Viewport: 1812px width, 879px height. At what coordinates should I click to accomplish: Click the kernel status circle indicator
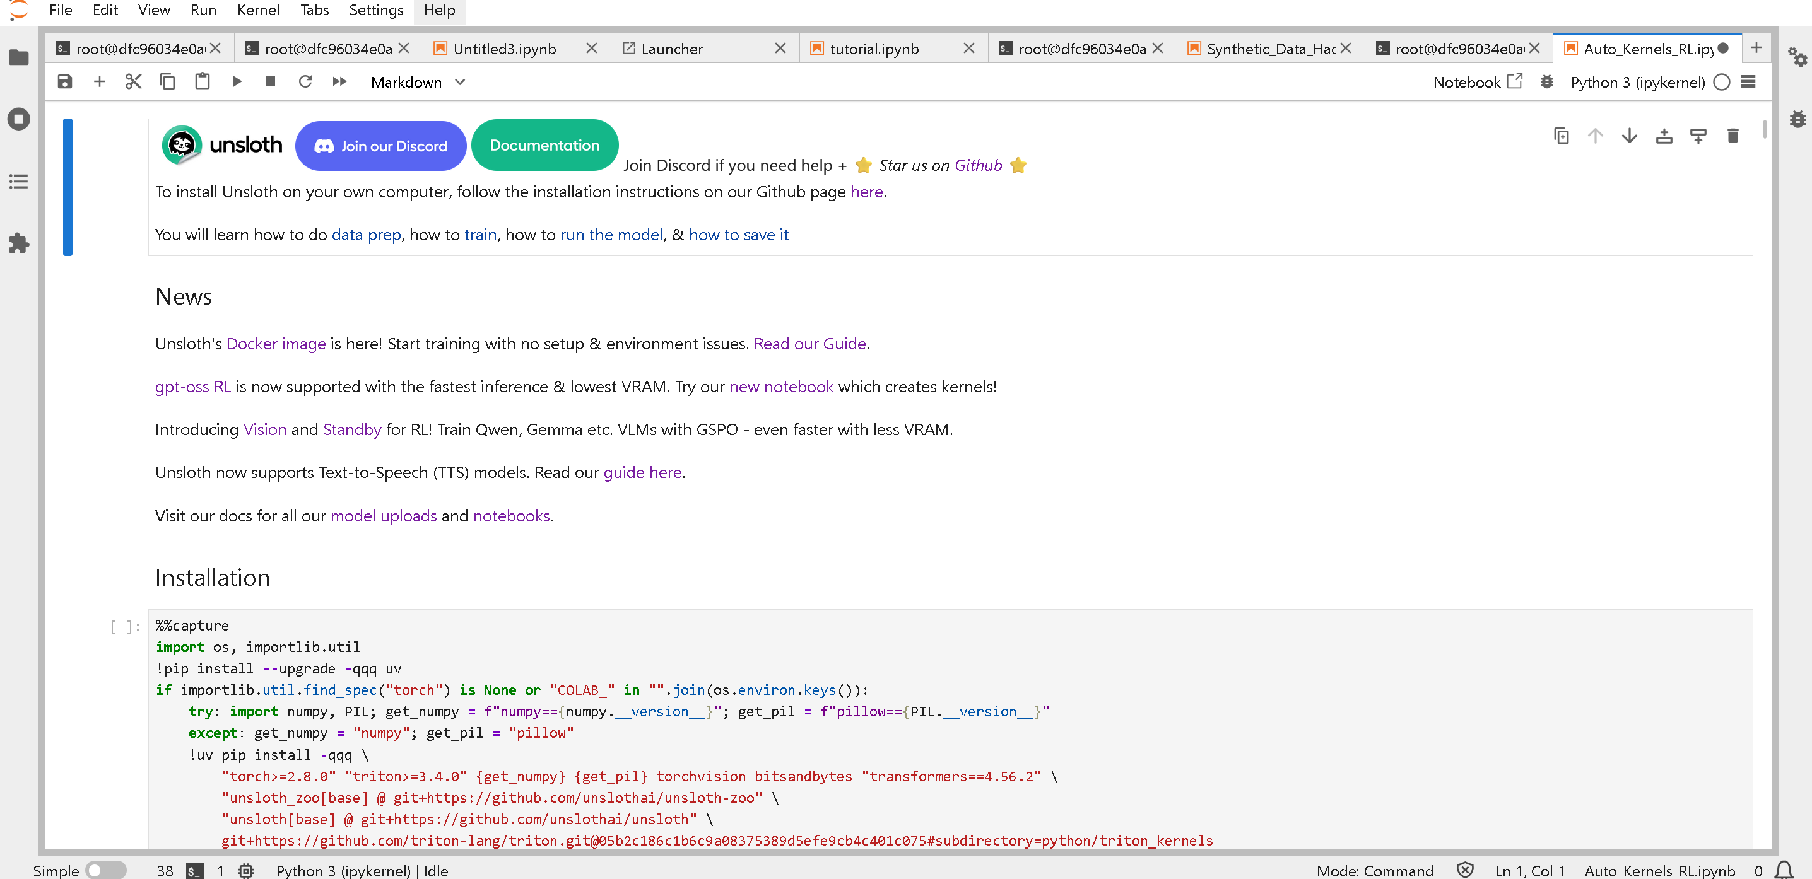[x=1721, y=82]
